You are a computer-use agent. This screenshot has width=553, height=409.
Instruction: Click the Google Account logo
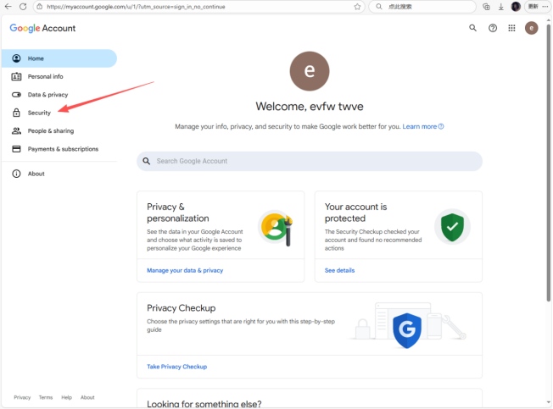42,28
